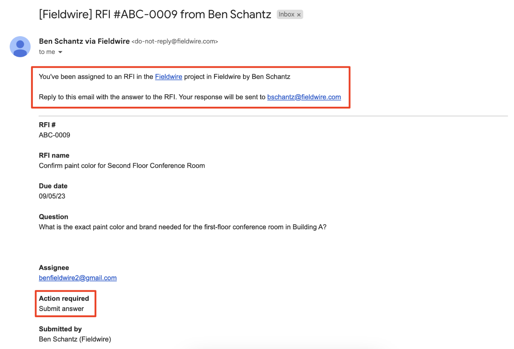Click the RFI name about paint color
This screenshot has height=349, width=514.
[122, 166]
